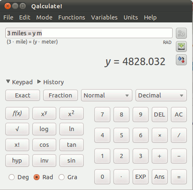Open the Units menu
The image size is (193, 190).
pos(131,17)
